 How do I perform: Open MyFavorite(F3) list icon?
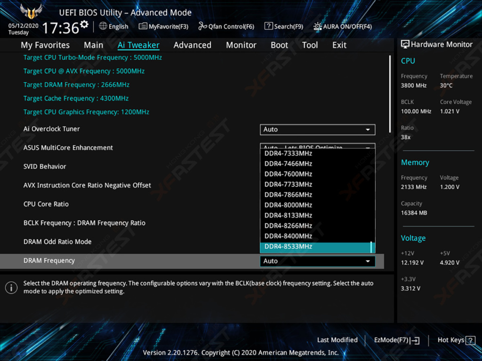coord(143,26)
